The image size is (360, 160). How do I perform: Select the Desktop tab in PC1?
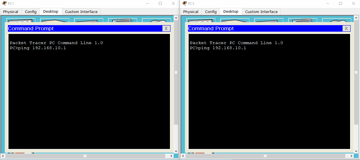click(x=51, y=11)
